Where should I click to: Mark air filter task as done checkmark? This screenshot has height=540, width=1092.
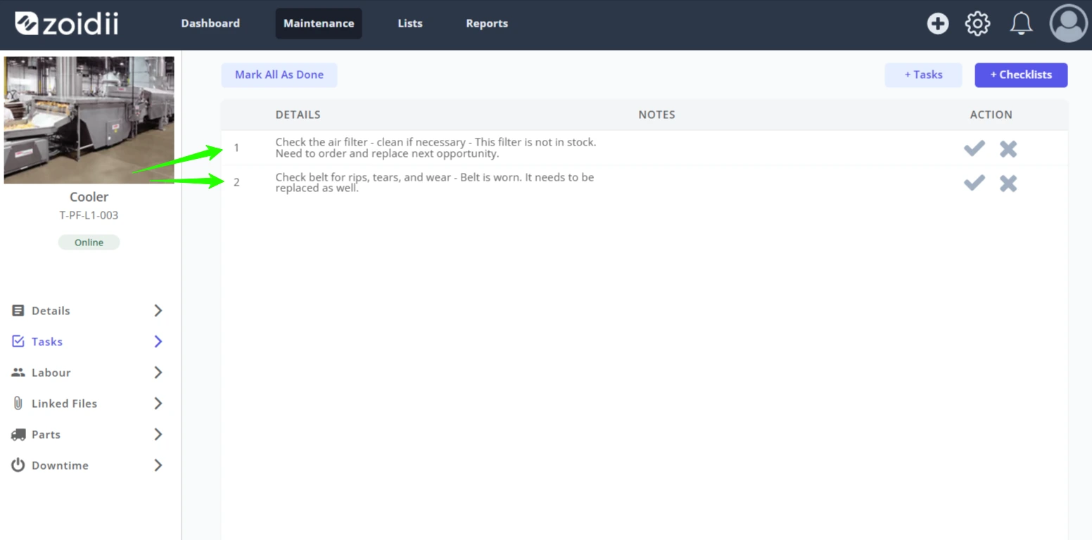974,148
